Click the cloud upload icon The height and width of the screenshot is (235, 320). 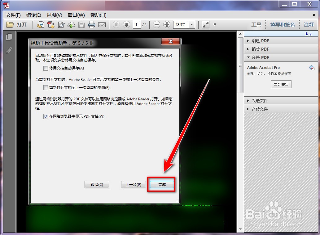coord(71,24)
